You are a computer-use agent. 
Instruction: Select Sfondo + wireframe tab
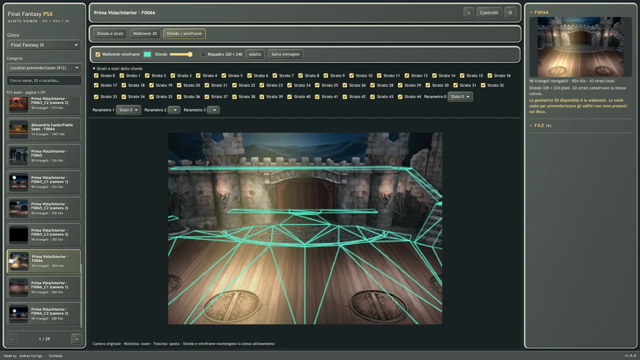[184, 33]
